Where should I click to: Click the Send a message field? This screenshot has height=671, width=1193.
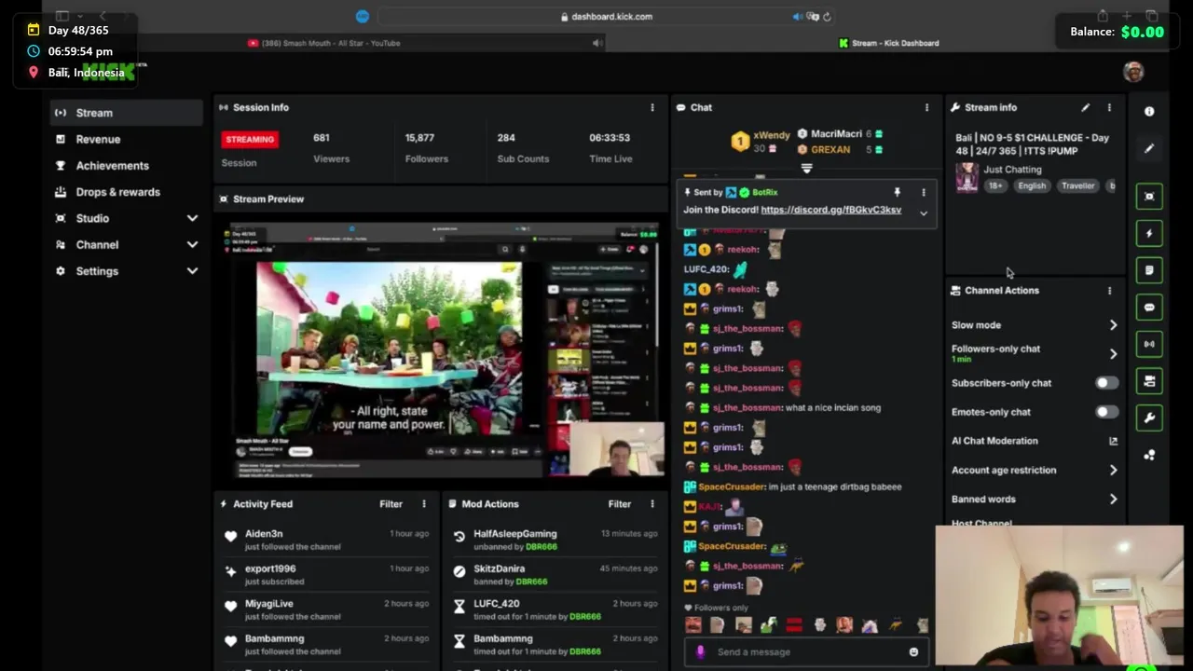[x=806, y=652]
